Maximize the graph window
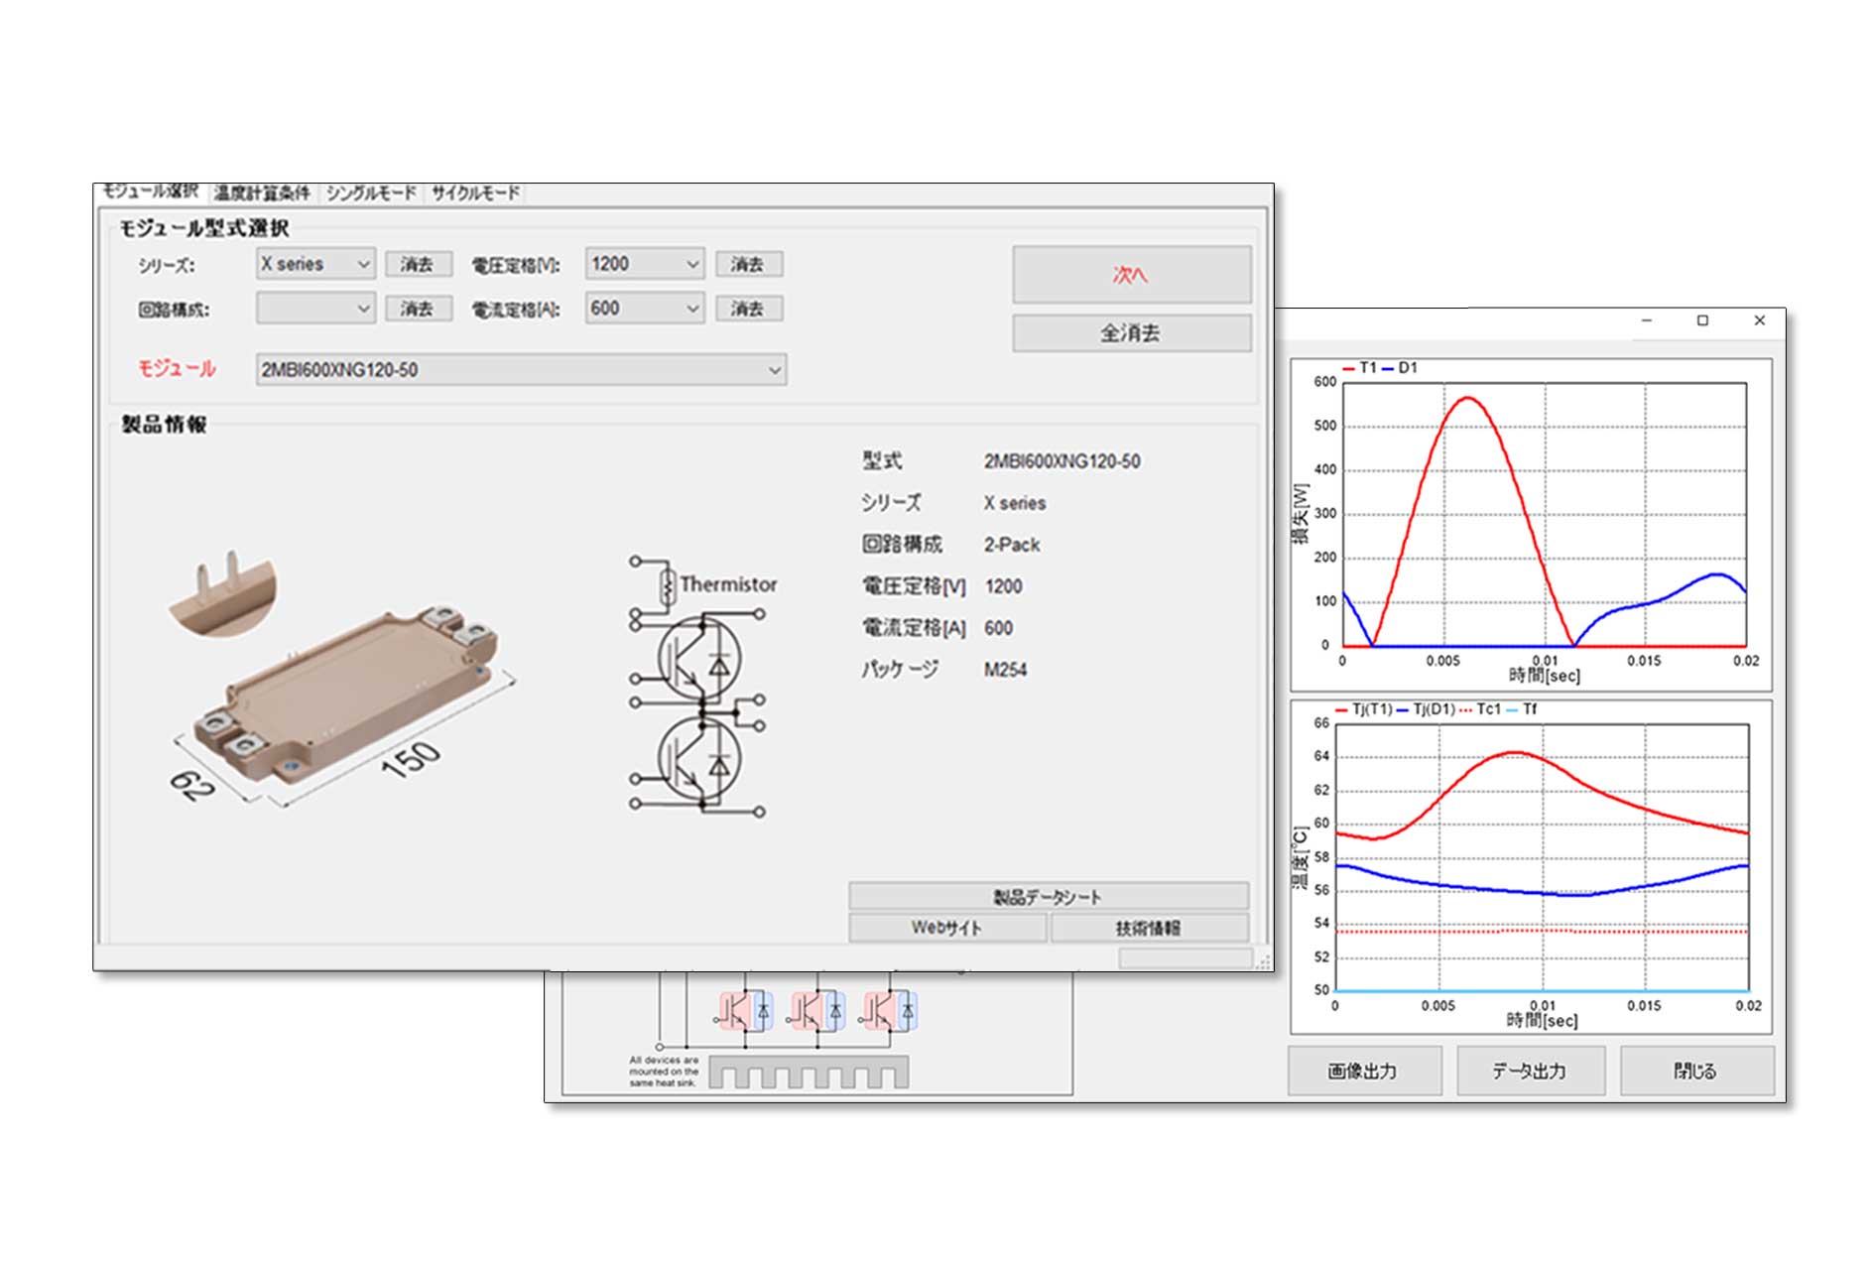This screenshot has width=1873, height=1270. tap(1702, 320)
